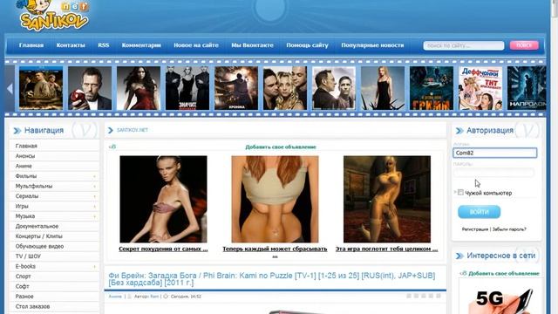The height and width of the screenshot is (314, 558).
Task: Click the Регистрация link
Action: tap(474, 229)
